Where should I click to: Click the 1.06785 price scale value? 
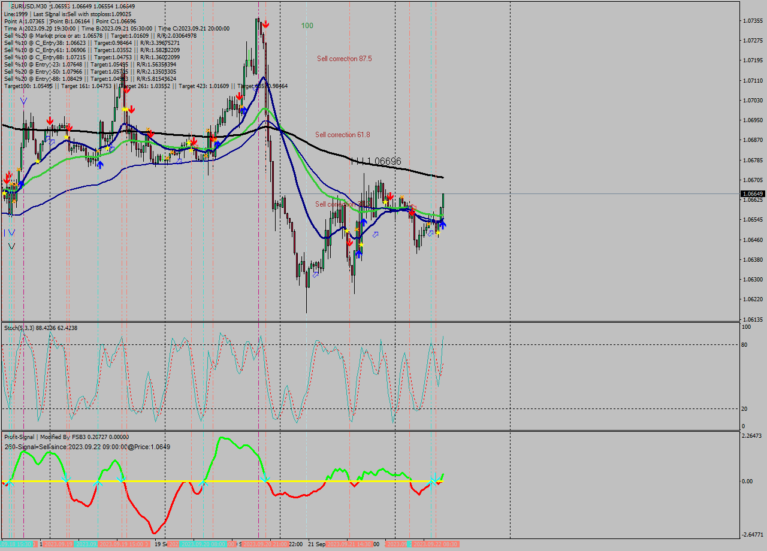pyautogui.click(x=752, y=160)
